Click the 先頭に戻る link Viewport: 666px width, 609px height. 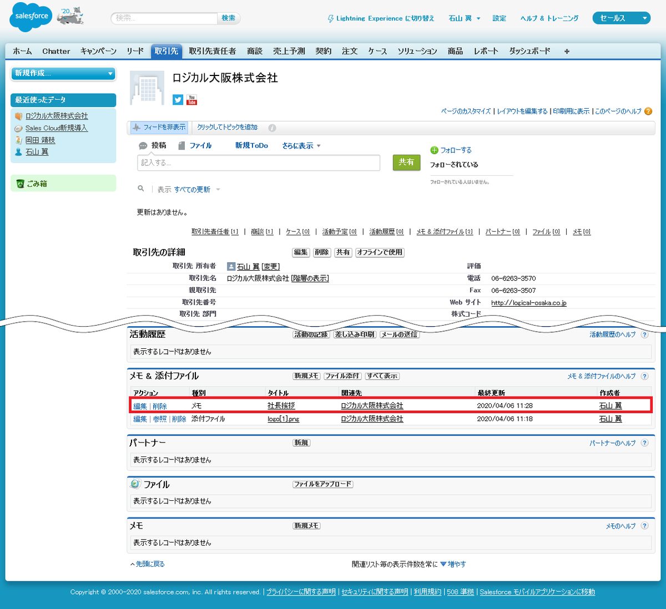(150, 564)
